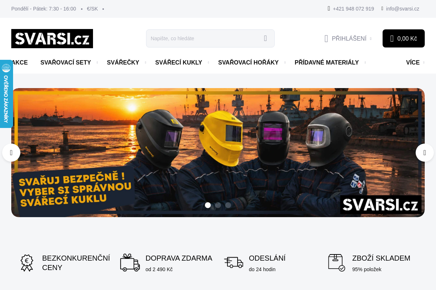
Task: Click the BEZKONKURENČNÍ CENY heading
Action: (x=76, y=263)
